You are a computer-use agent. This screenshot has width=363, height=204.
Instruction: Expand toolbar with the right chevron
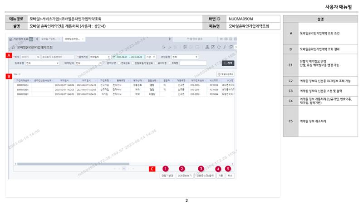click(x=235, y=47)
